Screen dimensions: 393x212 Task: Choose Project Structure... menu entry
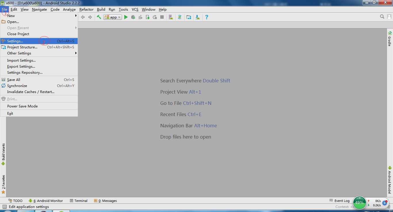pyautogui.click(x=39, y=47)
